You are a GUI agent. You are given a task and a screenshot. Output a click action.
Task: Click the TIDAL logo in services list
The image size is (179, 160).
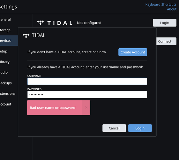coord(55,23)
